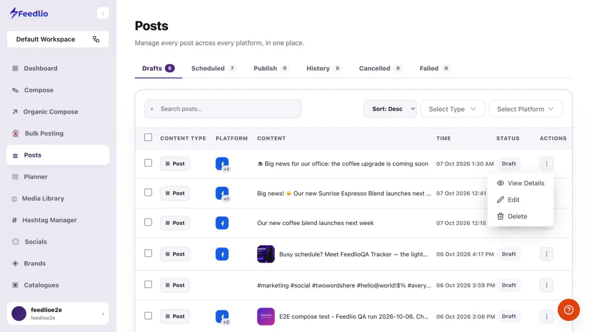Open the orange help button
591x332 pixels.
click(x=568, y=310)
